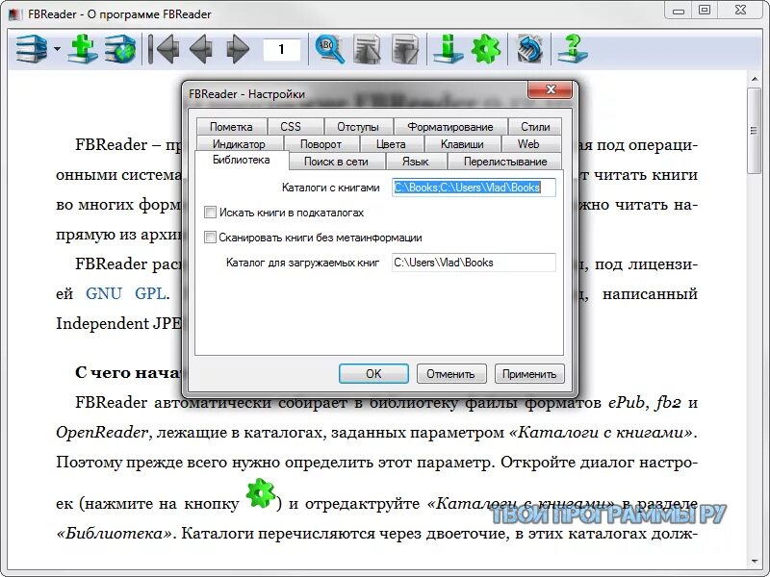Select the Библиотека tab
This screenshot has height=577, width=770.
[242, 160]
